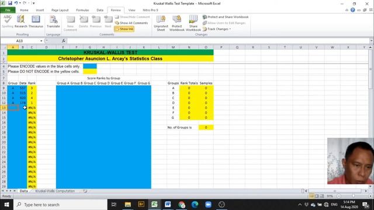Click the horizontal scrollbar right arrow
The width and height of the screenshot is (374, 210).
pyautogui.click(x=366, y=191)
